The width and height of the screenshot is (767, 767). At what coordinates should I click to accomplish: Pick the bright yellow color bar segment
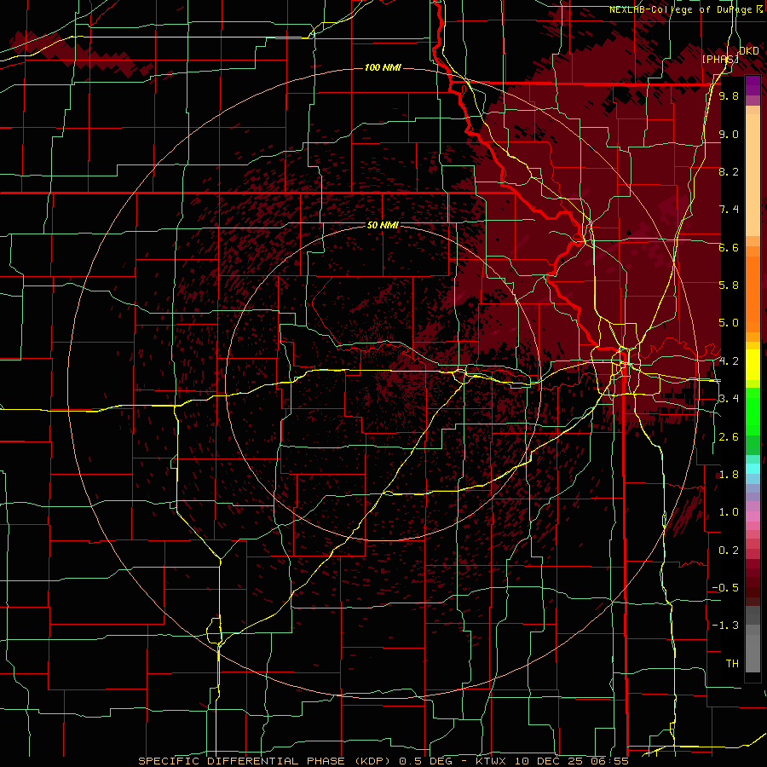coord(753,365)
